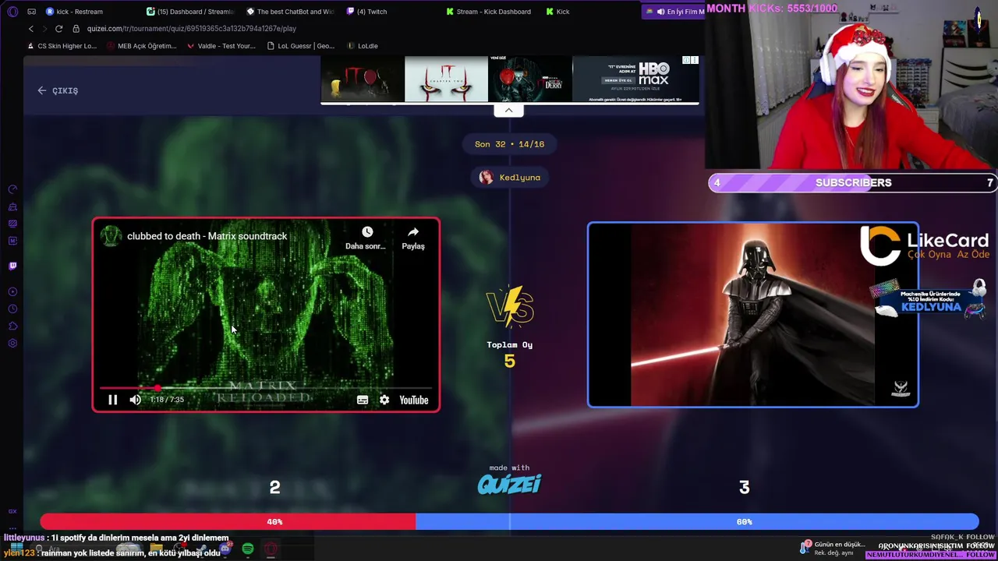Open the HBO Max advertisement
The height and width of the screenshot is (561, 998).
[x=510, y=79]
